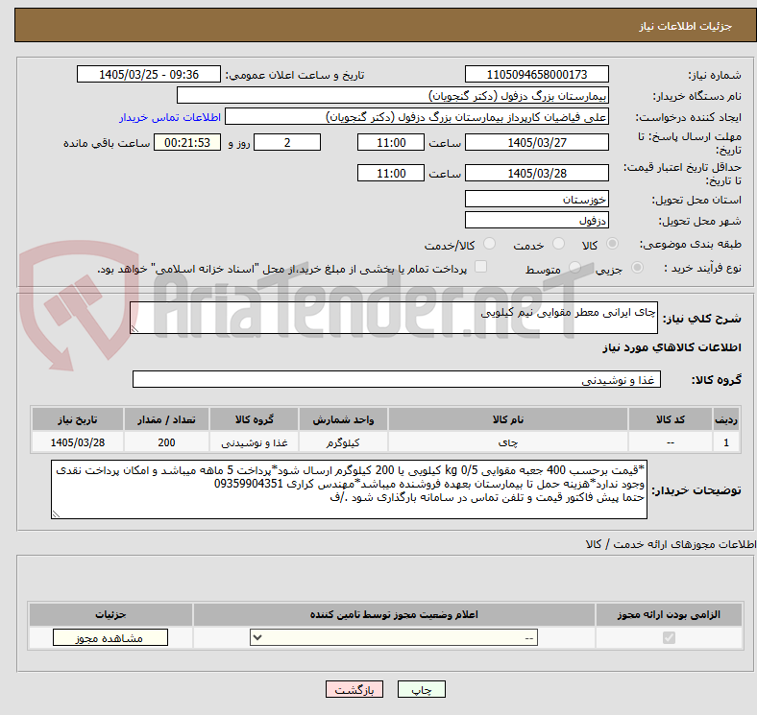
Task: Select the کالا/خدمت radio button
Action: 490,244
